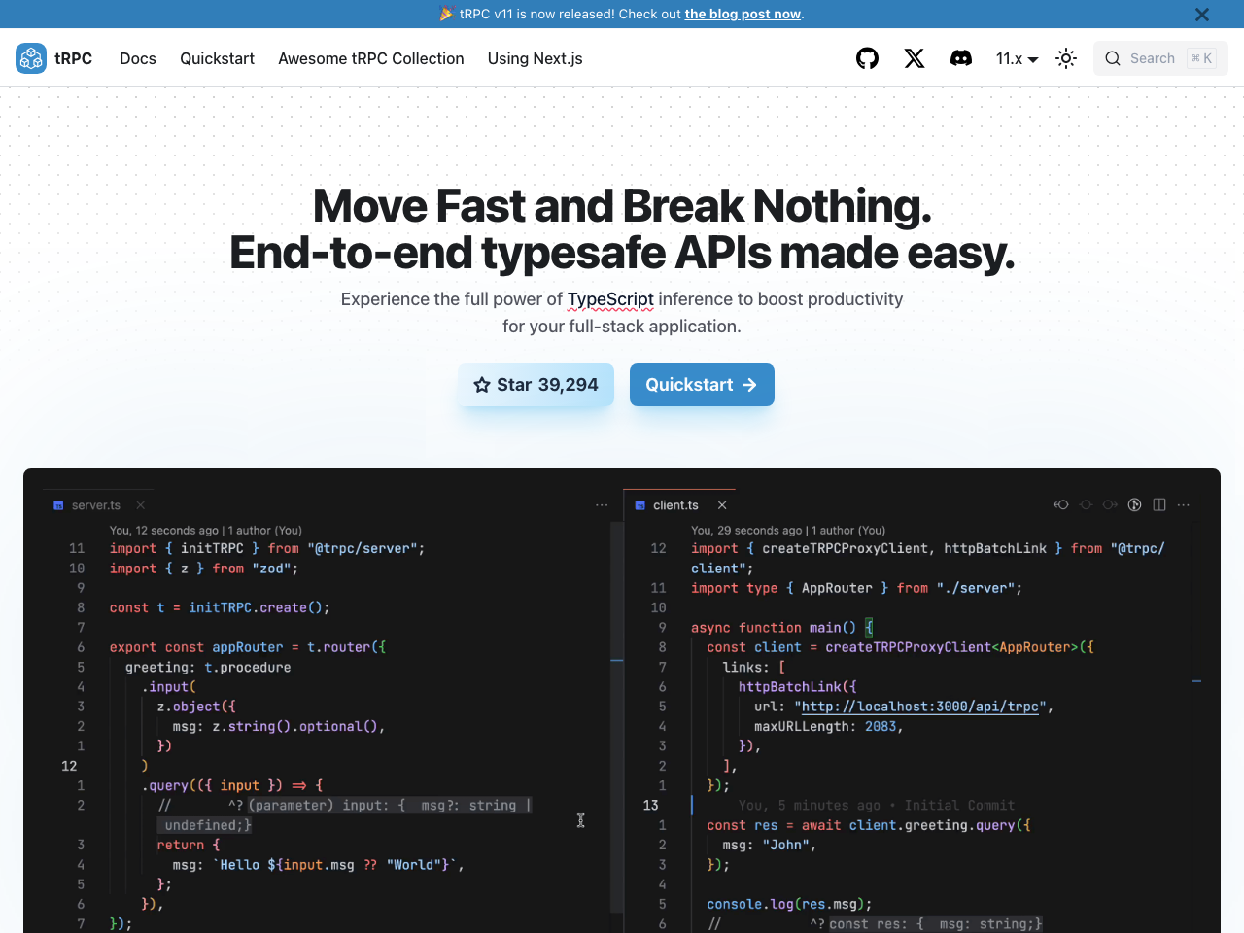Go to the Quickstart nav link

(217, 58)
